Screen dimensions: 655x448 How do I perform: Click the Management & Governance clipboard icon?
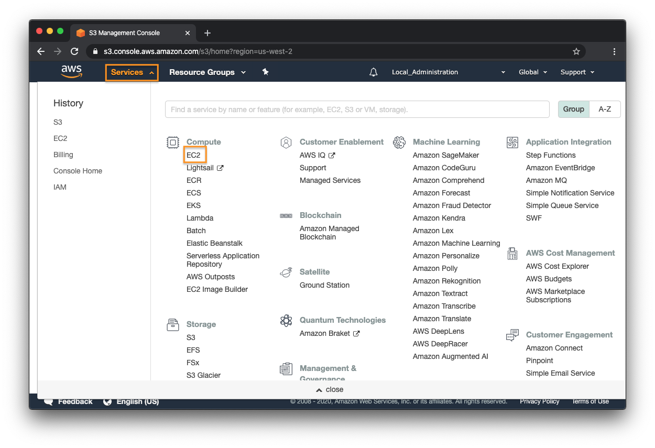(286, 369)
